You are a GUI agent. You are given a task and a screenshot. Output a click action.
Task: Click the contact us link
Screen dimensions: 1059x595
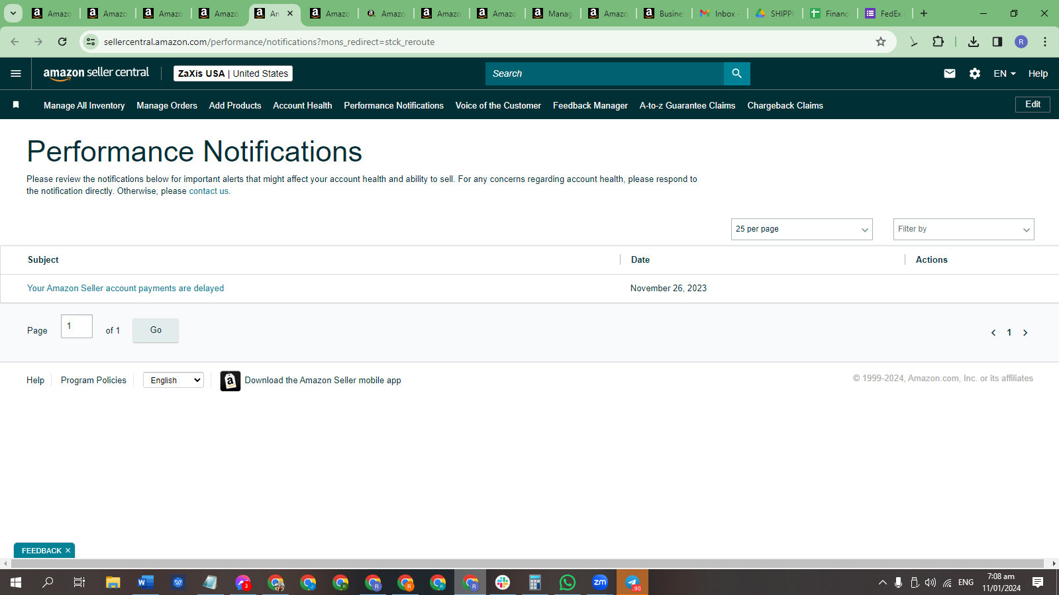point(209,191)
